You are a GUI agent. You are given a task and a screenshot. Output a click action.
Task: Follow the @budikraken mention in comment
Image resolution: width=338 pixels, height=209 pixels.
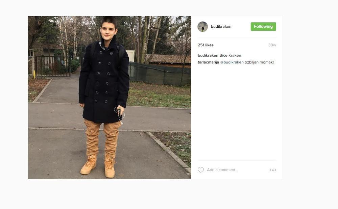point(232,62)
